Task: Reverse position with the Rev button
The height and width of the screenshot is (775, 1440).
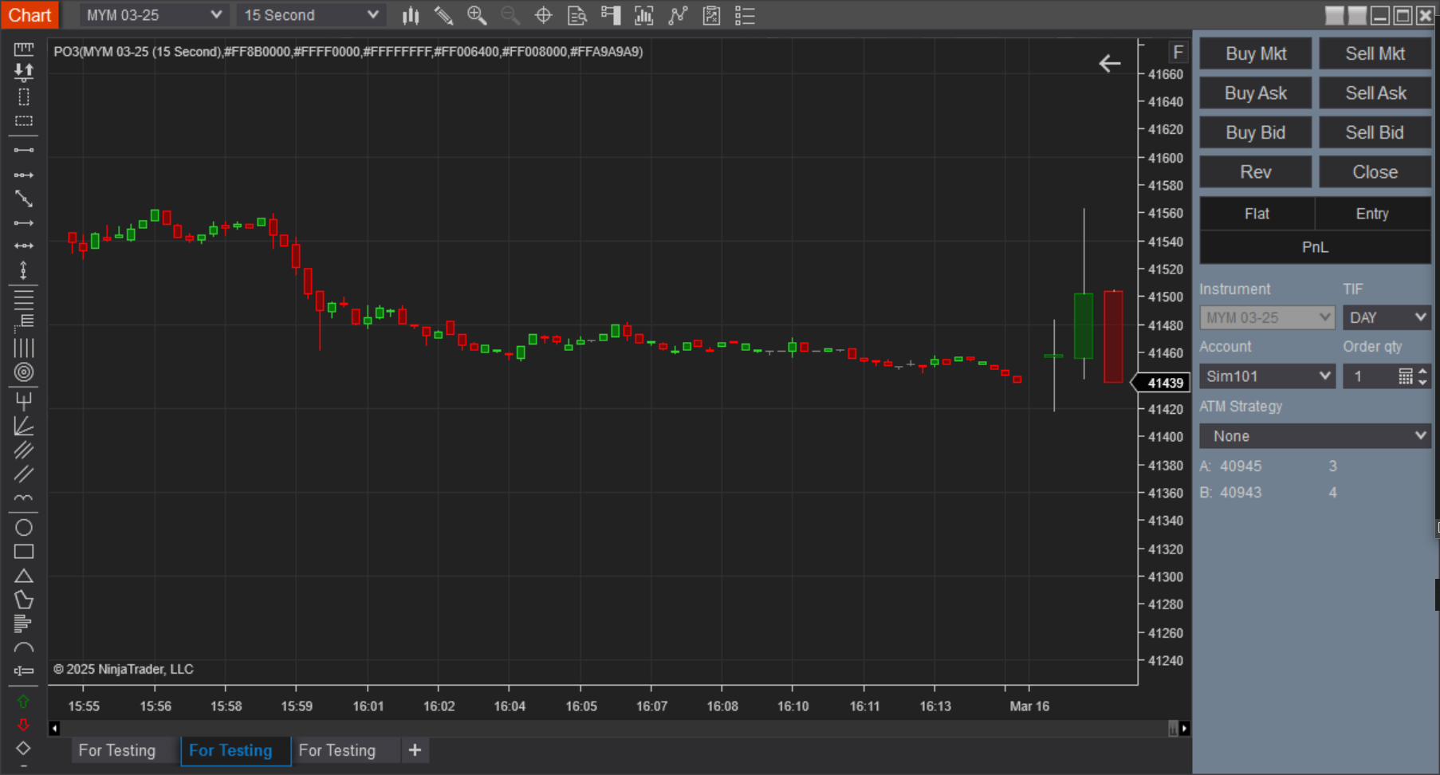Action: (1256, 172)
